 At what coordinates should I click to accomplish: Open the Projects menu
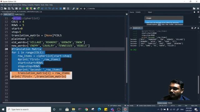click(37, 5)
